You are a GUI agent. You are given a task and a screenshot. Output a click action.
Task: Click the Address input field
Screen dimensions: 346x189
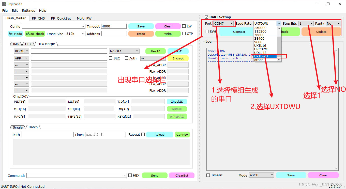(x=114, y=34)
